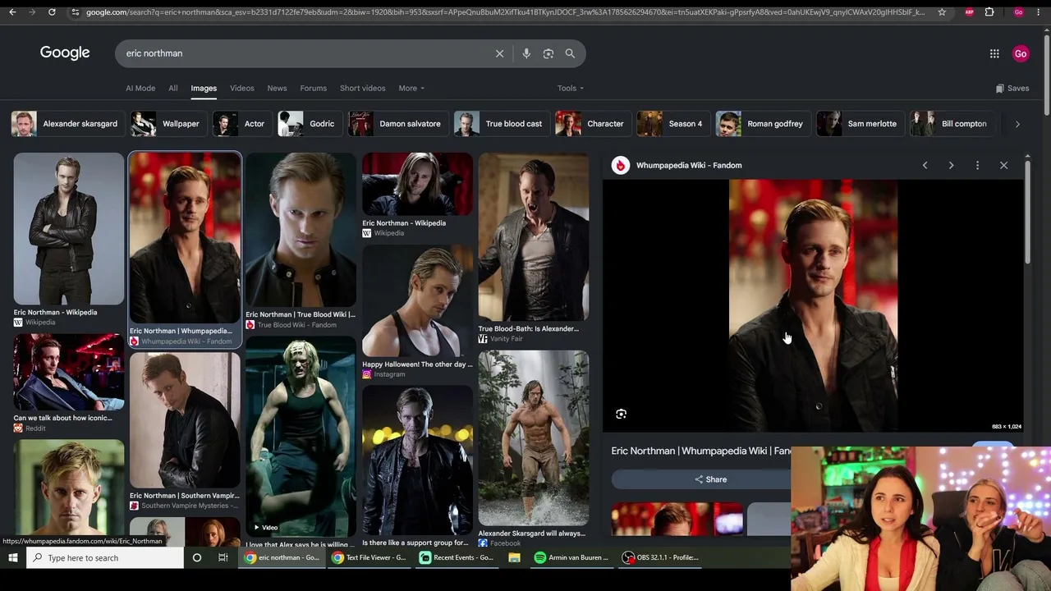This screenshot has height=591, width=1051.
Task: Click into the Google search query field
Action: coord(307,53)
